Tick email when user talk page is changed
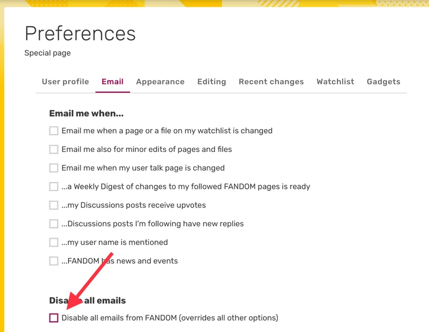The height and width of the screenshot is (332, 429). pos(54,168)
